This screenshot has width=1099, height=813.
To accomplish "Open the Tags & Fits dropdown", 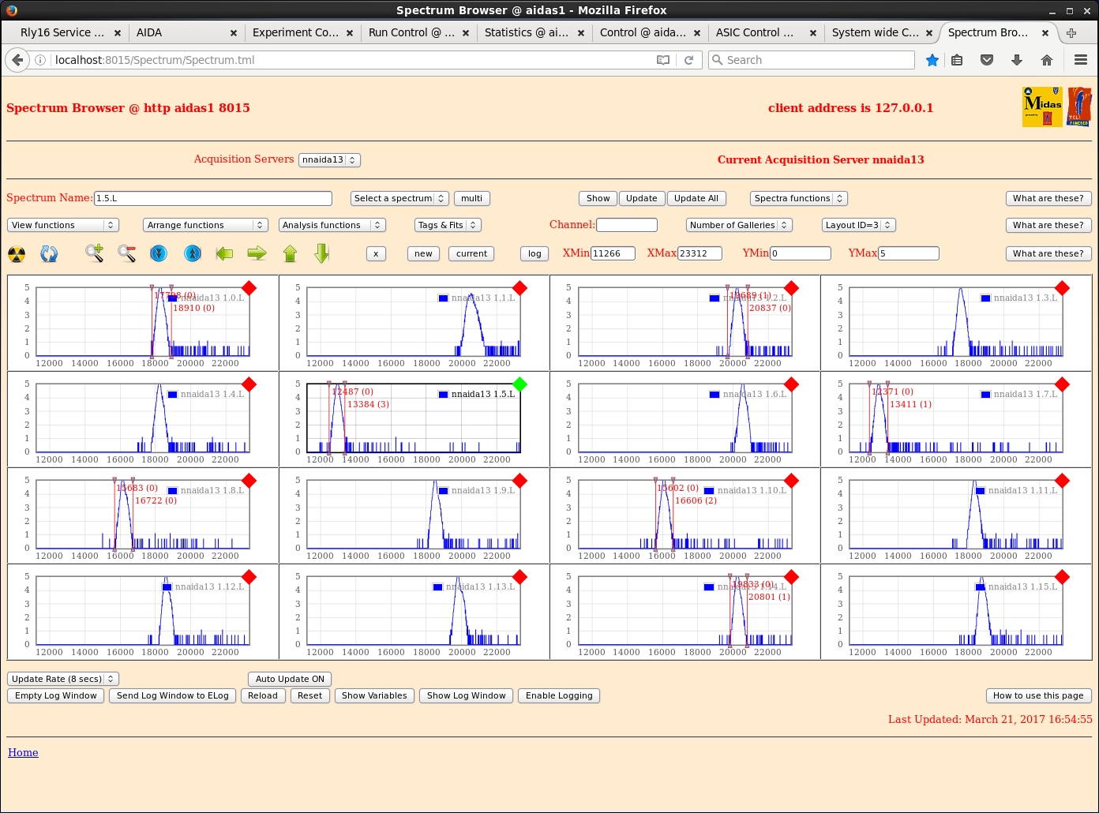I will tap(448, 225).
